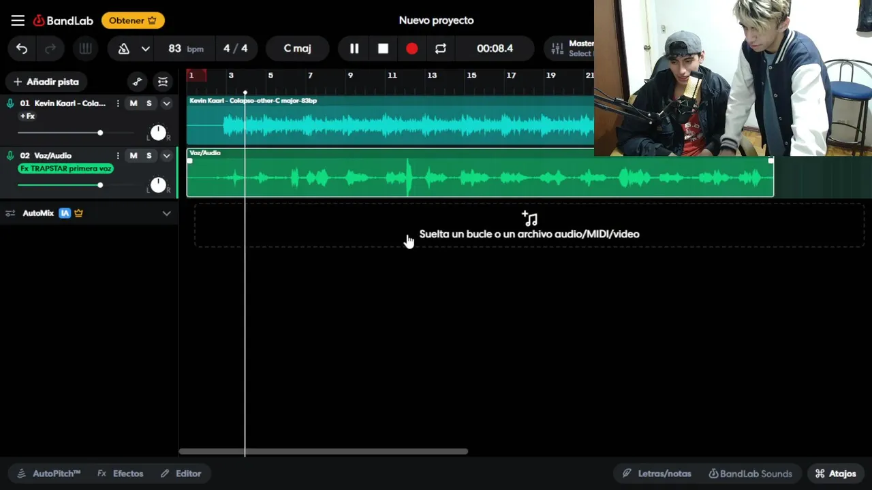Open metronome options dropdown arrow
This screenshot has width=872, height=490.
pyautogui.click(x=145, y=48)
